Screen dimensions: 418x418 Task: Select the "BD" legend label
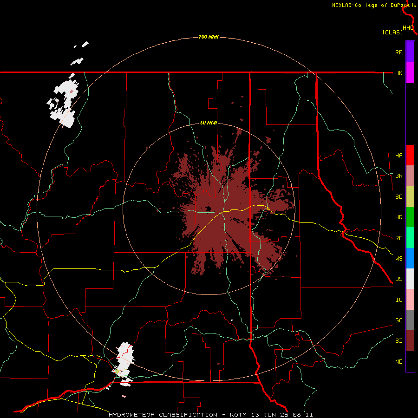[x=398, y=197]
